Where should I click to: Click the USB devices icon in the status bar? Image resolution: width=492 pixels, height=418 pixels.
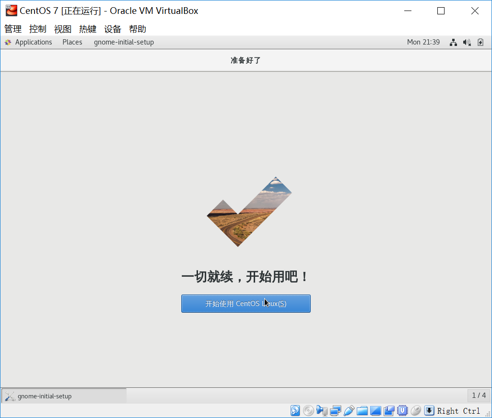pyautogui.click(x=349, y=410)
